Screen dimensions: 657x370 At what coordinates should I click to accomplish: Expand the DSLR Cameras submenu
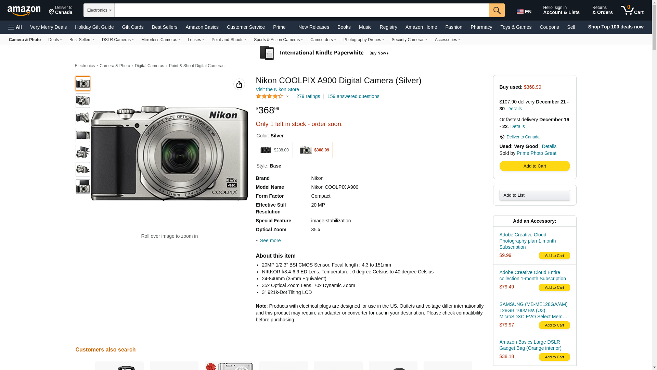pos(118,40)
